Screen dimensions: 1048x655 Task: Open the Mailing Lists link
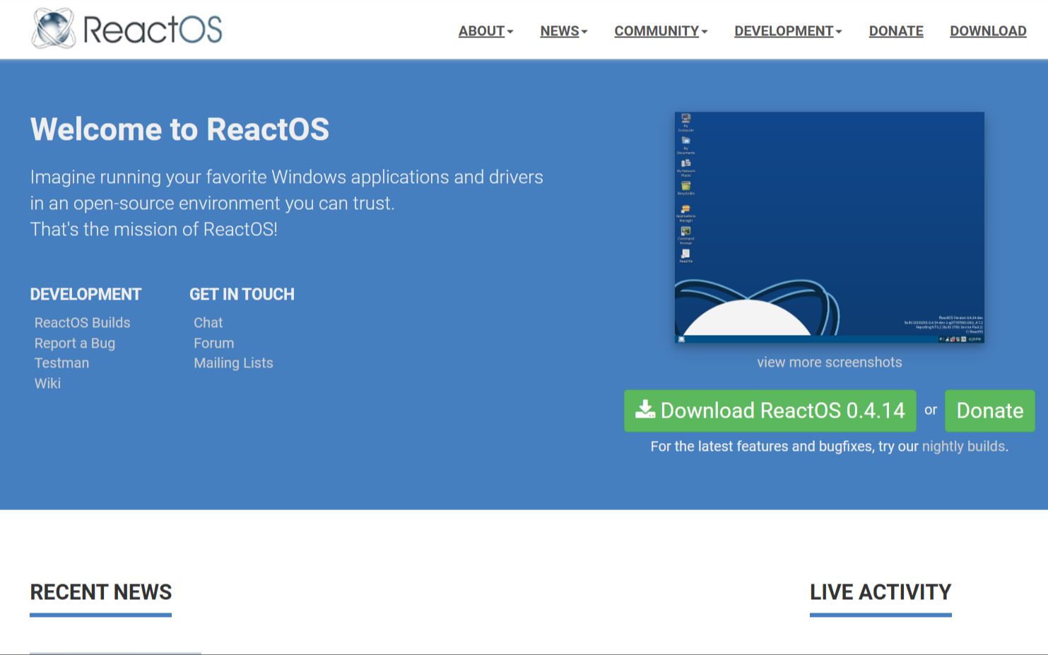[x=233, y=362]
